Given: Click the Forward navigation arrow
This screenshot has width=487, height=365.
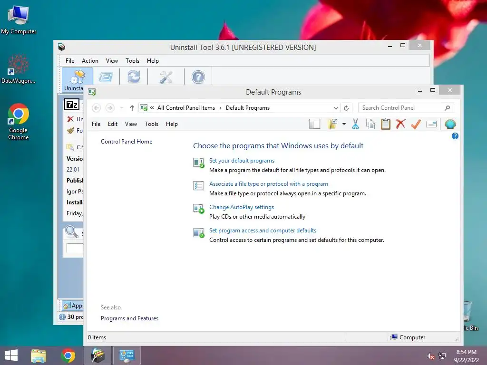Looking at the screenshot, I should [110, 108].
